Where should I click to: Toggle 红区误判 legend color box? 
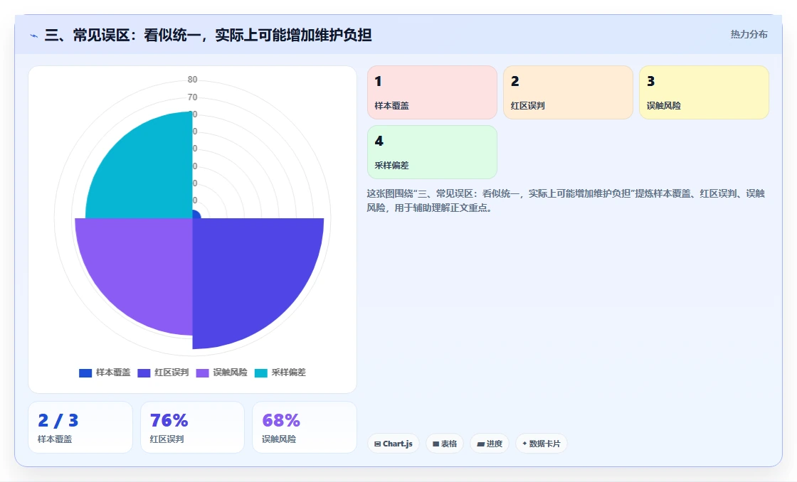pos(144,373)
